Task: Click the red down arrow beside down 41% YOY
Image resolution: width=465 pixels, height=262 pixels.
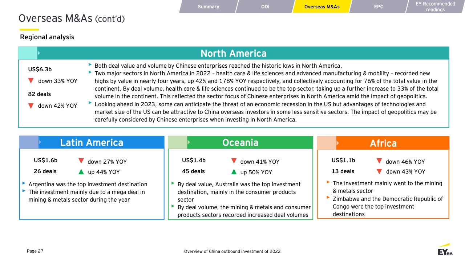Action: coord(234,161)
